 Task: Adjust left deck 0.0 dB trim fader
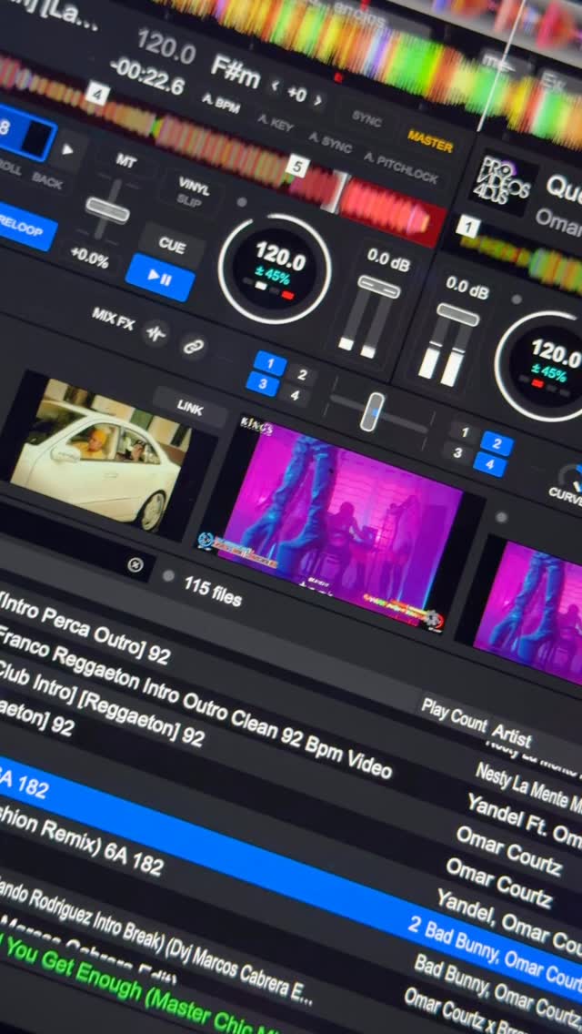[379, 286]
